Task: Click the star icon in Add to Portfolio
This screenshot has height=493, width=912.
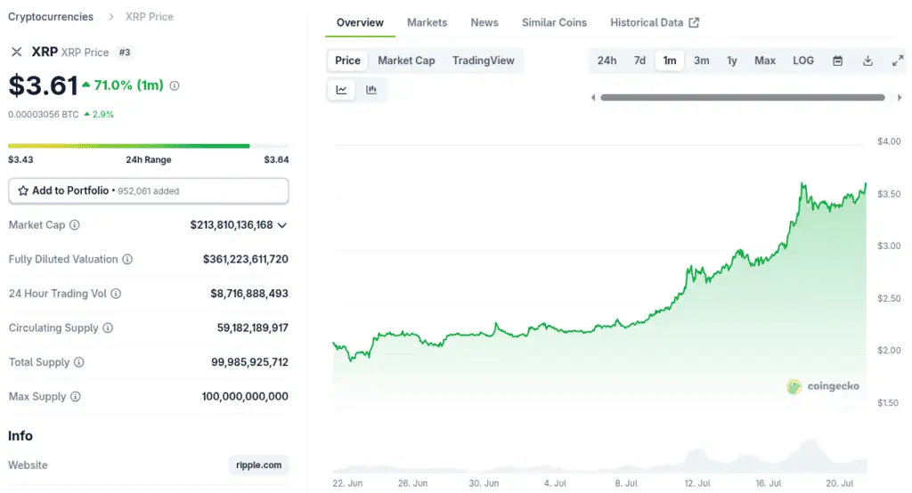Action: (x=23, y=190)
